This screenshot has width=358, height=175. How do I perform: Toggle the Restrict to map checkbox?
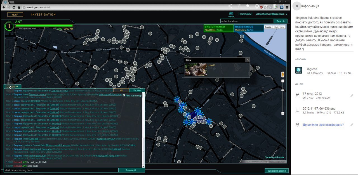[x=124, y=96]
